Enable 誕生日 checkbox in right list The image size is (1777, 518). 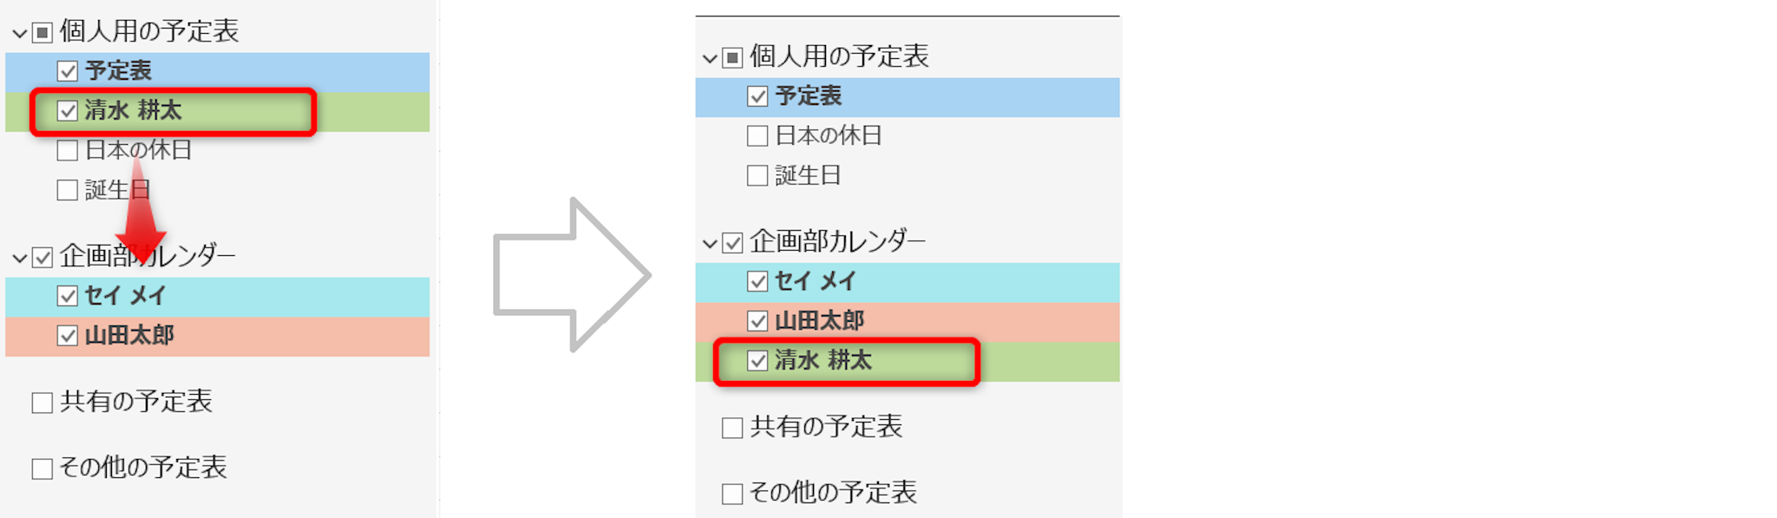(x=757, y=176)
